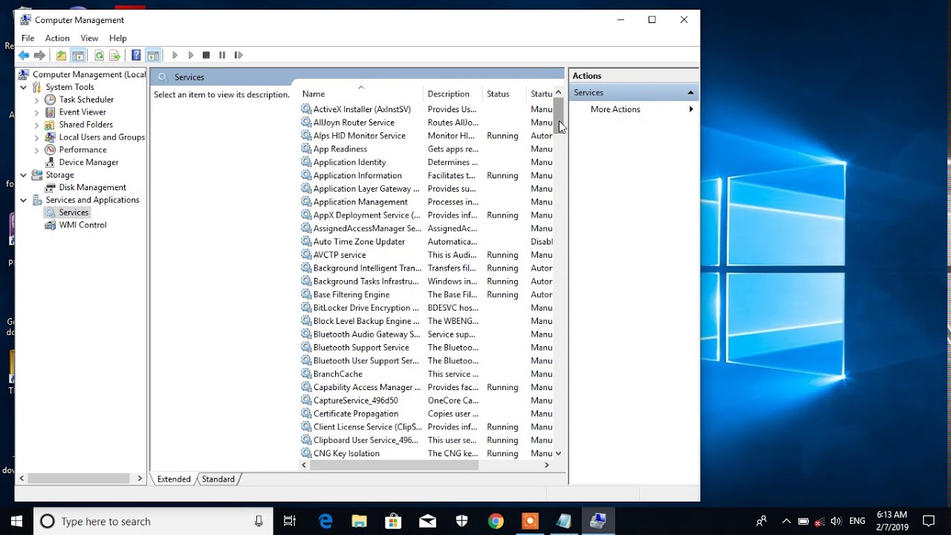This screenshot has width=951, height=535.
Task: Open the More Actions submenu arrow
Action: (x=691, y=109)
